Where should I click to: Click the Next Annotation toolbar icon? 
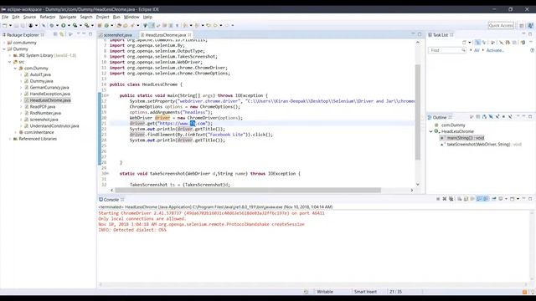coord(185,25)
